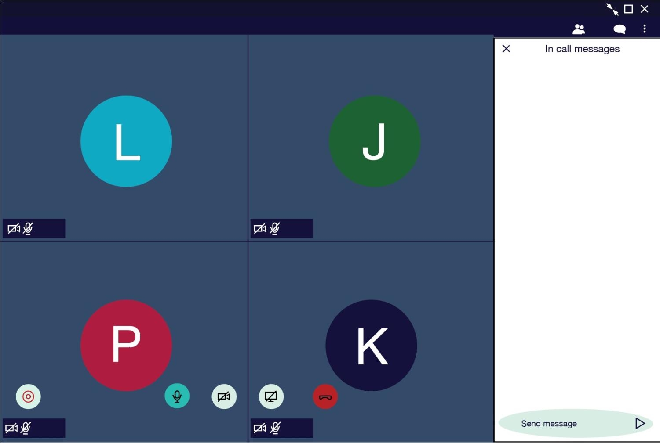Toggle the camera on/off button

(224, 396)
